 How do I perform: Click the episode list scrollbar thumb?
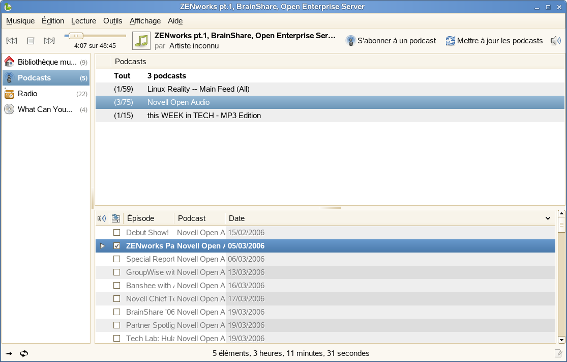[561, 225]
